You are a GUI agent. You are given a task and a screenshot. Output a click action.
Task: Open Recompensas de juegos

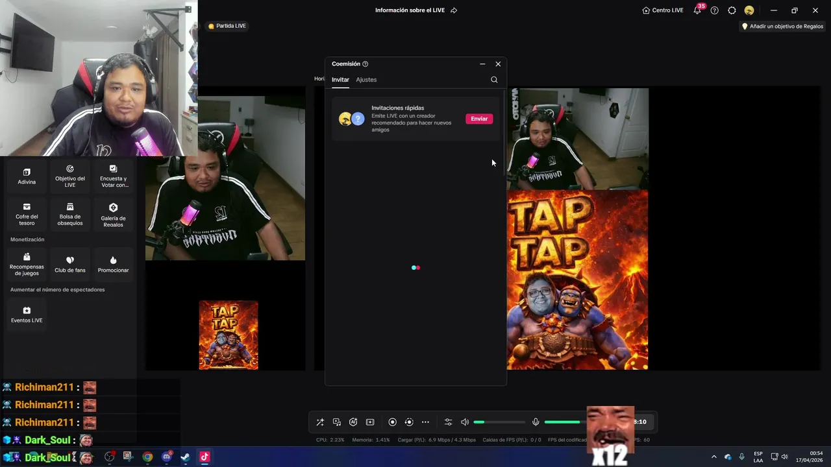tap(27, 265)
